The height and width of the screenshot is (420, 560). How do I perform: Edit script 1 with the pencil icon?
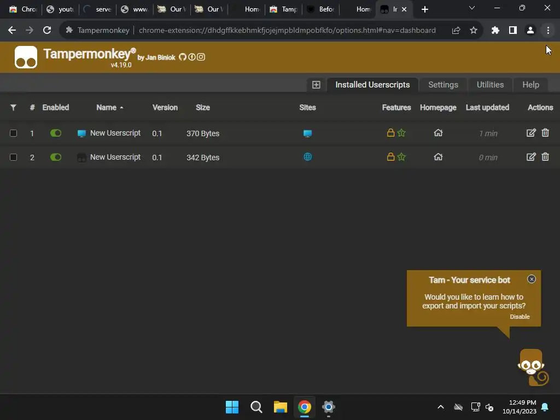[531, 133]
